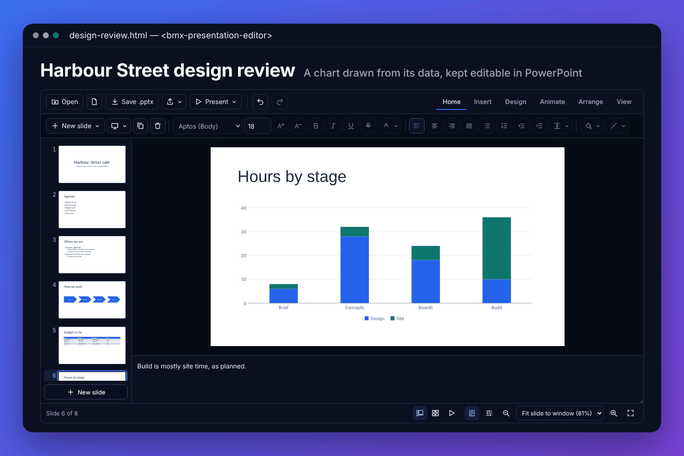The height and width of the screenshot is (456, 684).
Task: Toggle underline formatting
Action: pyautogui.click(x=351, y=126)
